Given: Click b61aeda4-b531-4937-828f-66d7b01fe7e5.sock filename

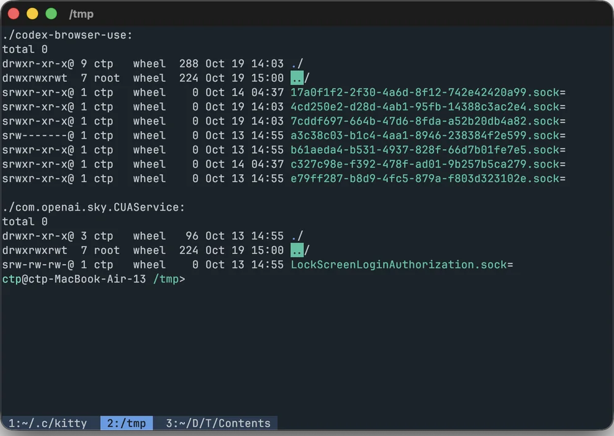Looking at the screenshot, I should click(425, 150).
